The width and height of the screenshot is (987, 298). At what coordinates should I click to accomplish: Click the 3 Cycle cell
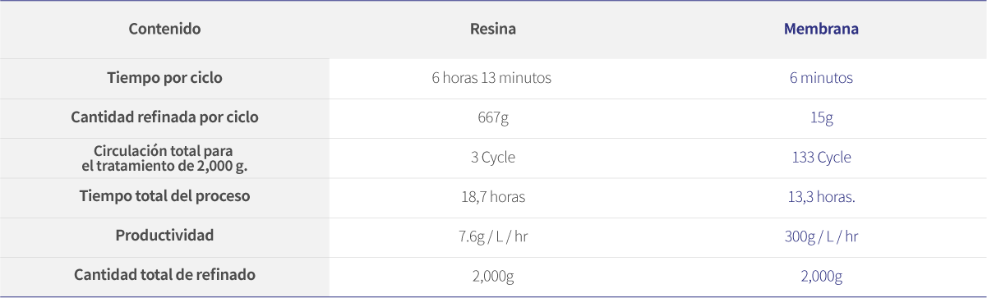[x=493, y=157]
